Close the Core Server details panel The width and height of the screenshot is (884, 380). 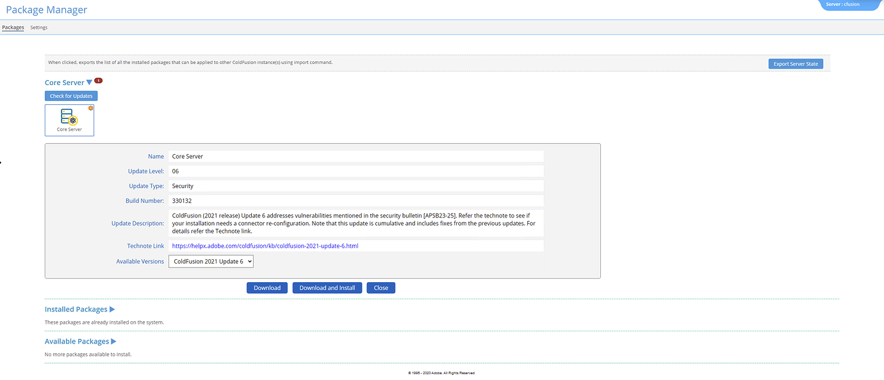[x=381, y=287]
